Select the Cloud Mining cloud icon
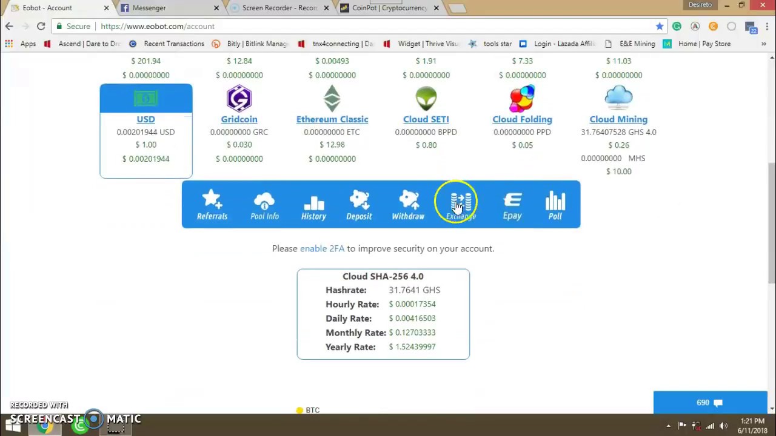The image size is (776, 436). coord(618,98)
